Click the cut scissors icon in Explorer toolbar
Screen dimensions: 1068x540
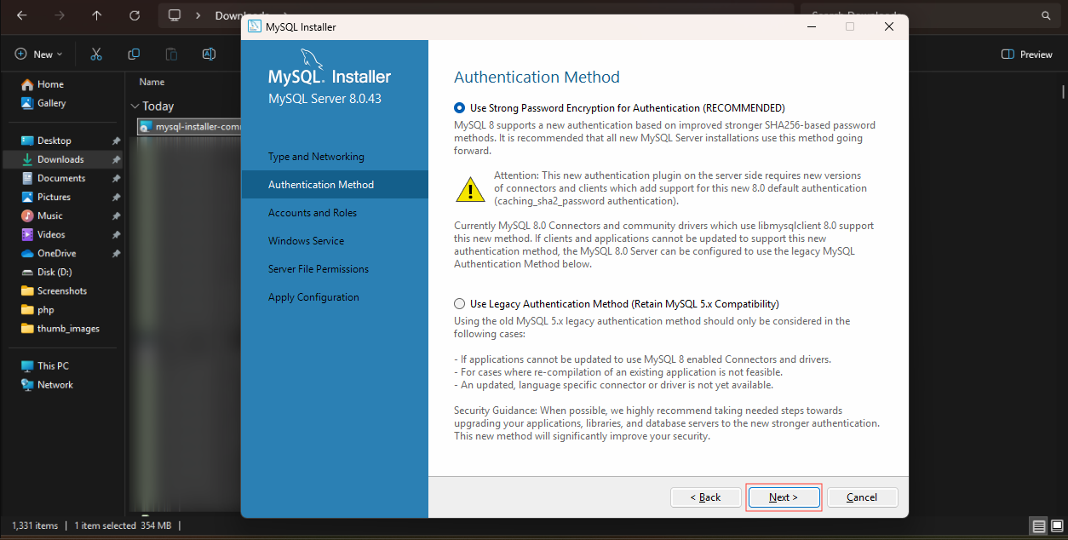(x=96, y=55)
